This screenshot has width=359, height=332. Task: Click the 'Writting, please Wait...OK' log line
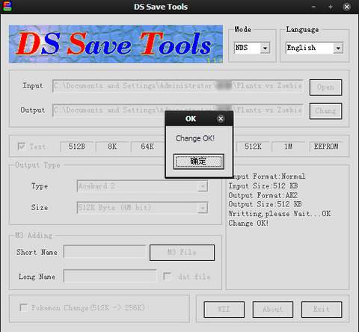[280, 214]
